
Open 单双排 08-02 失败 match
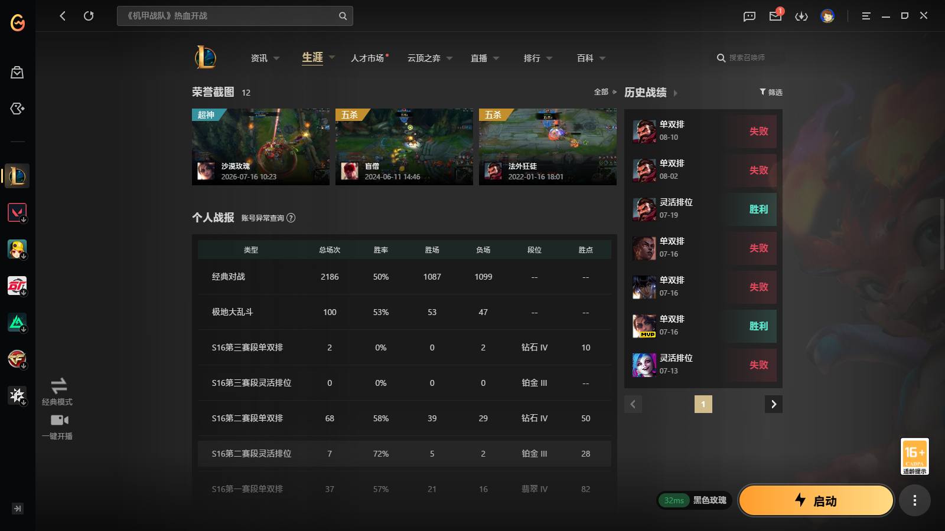(x=703, y=170)
